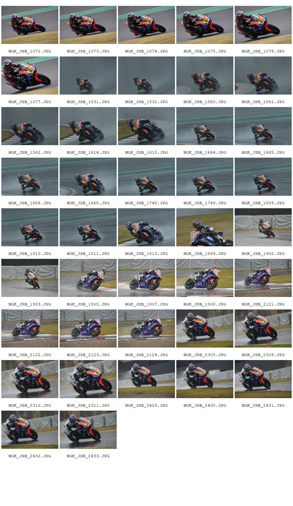Click the NGK_JSB_2308.JPG photo
Image resolution: width=293 pixels, height=506 pixels.
[205, 328]
